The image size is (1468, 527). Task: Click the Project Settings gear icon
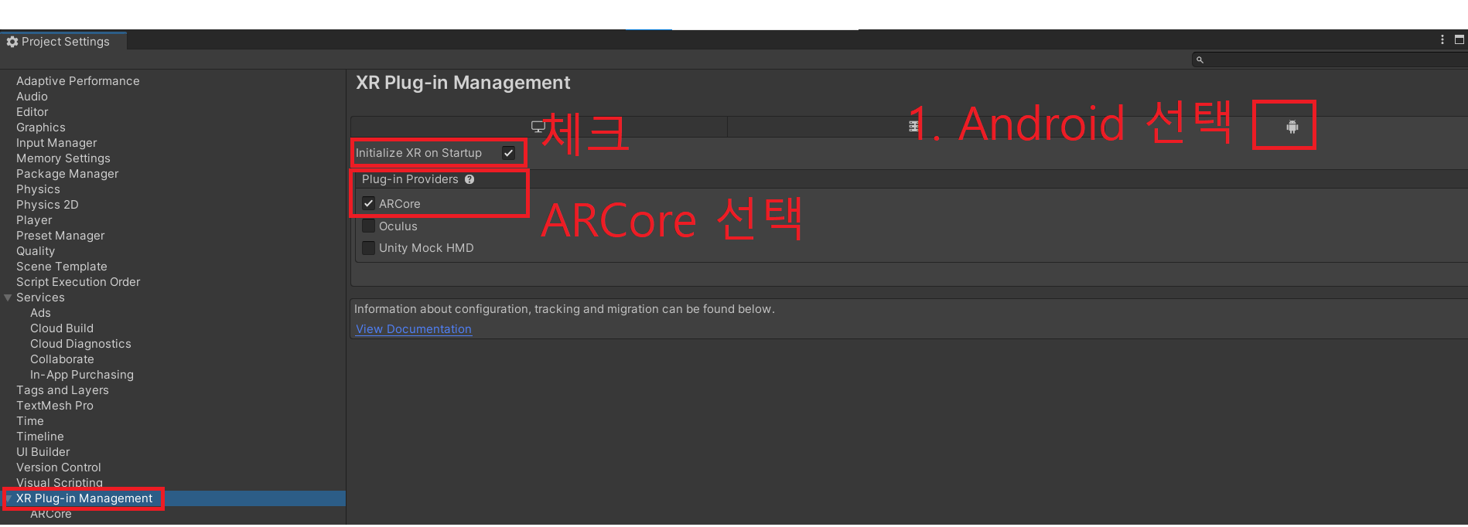pos(12,42)
